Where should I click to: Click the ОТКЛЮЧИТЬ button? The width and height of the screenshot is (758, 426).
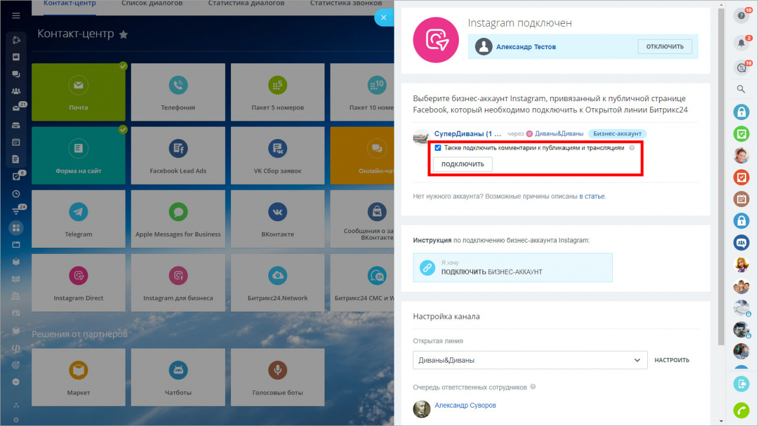point(664,47)
